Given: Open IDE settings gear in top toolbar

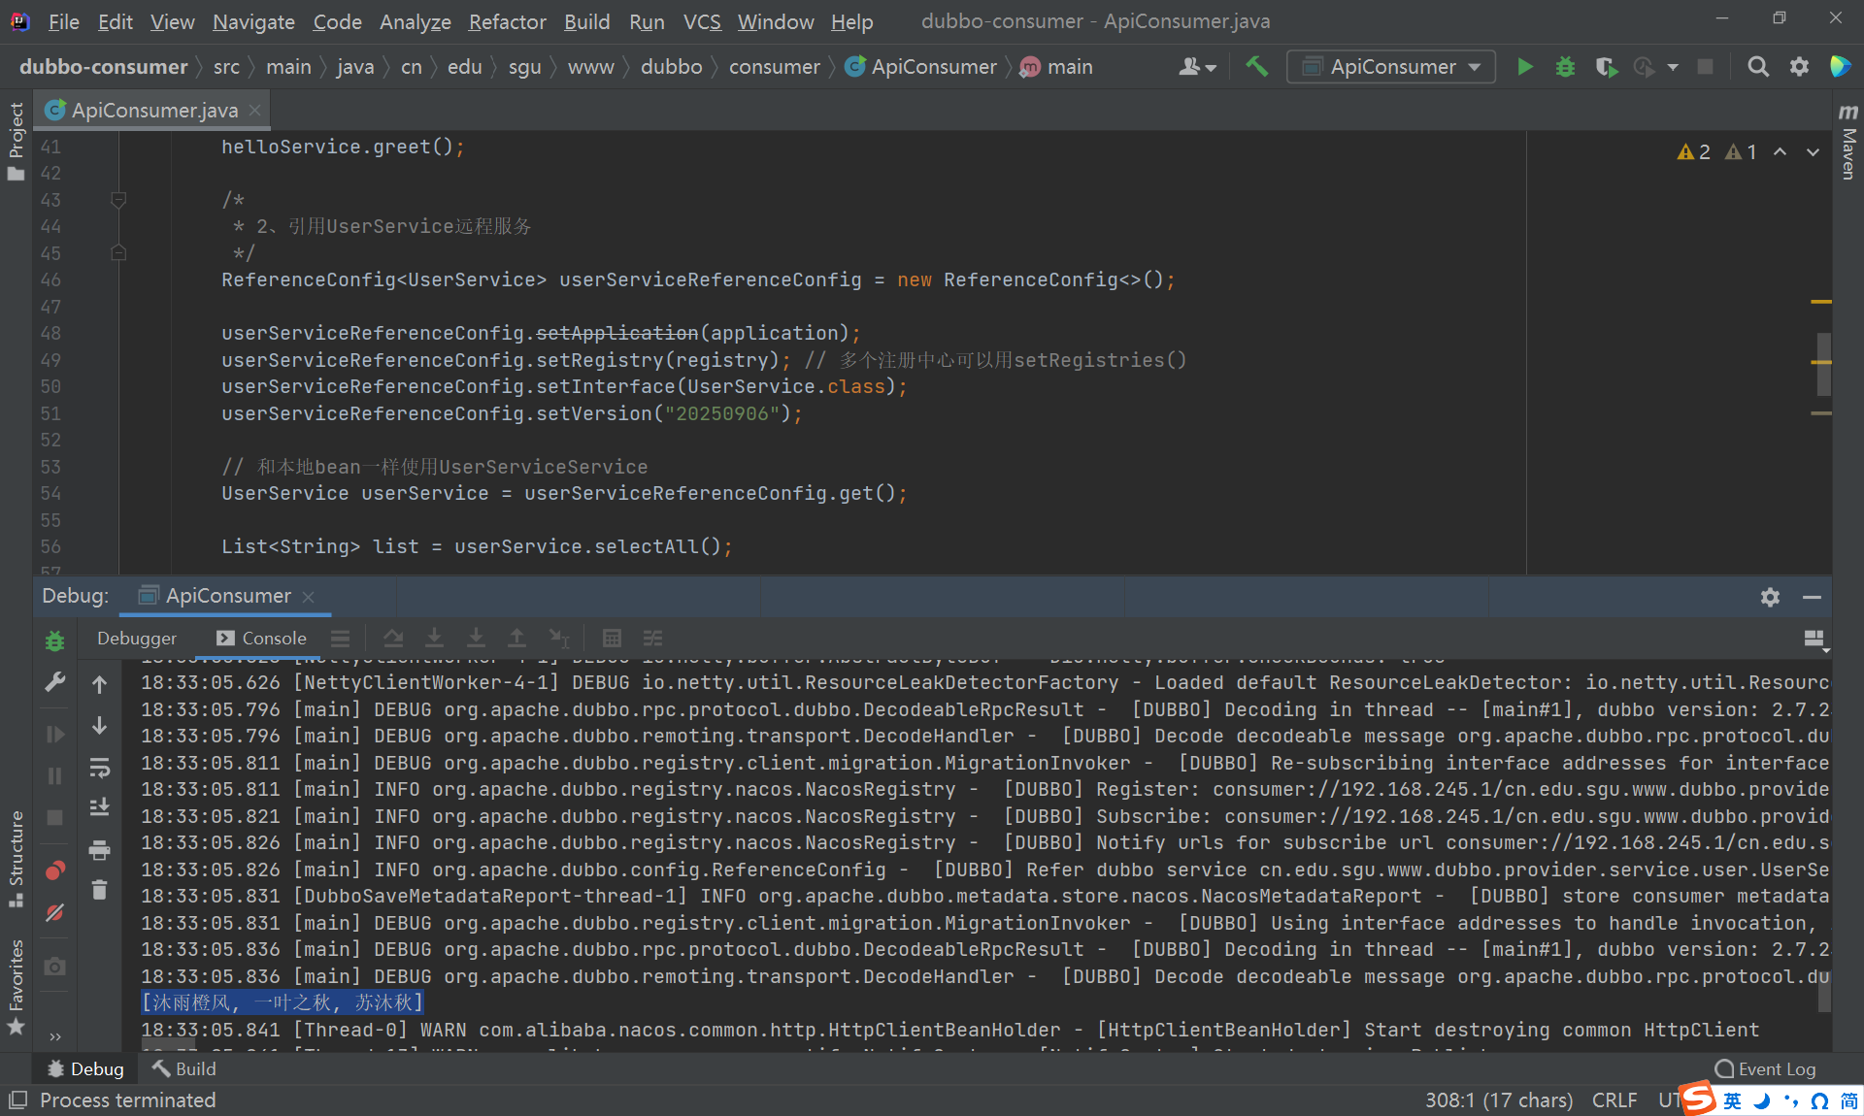Looking at the screenshot, I should click(1799, 67).
